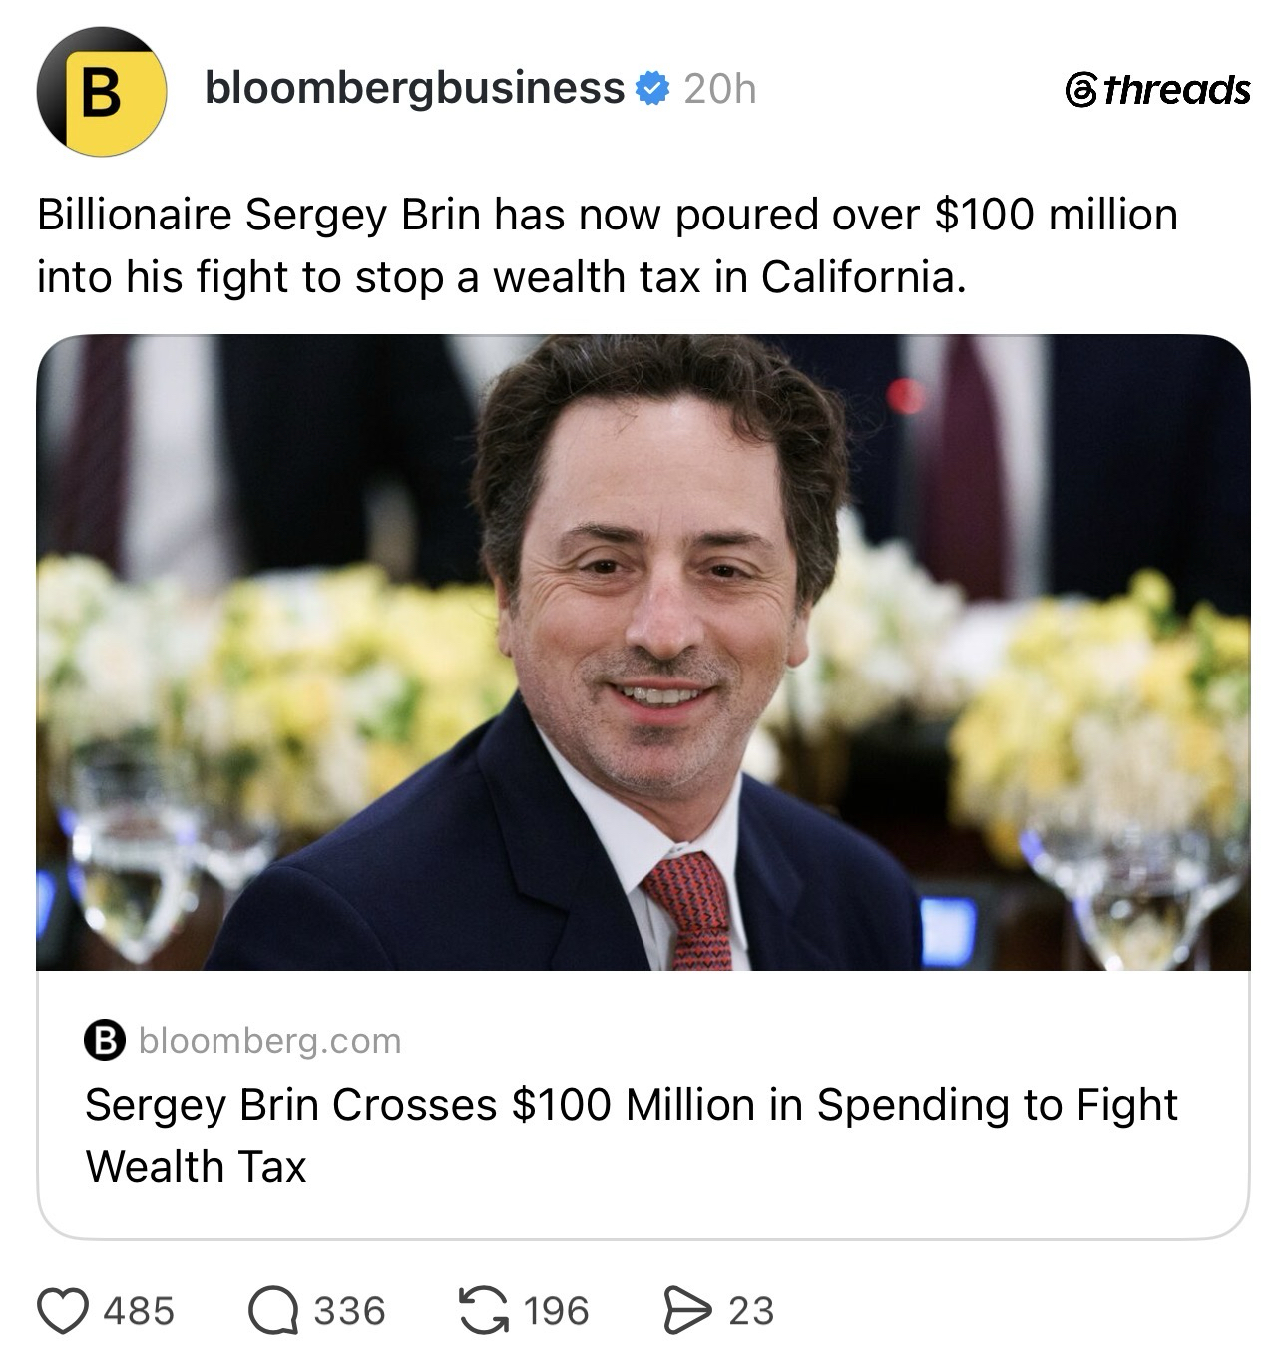1287x1355 pixels.
Task: Click the Threads logo wordmark
Action: (x=1157, y=90)
